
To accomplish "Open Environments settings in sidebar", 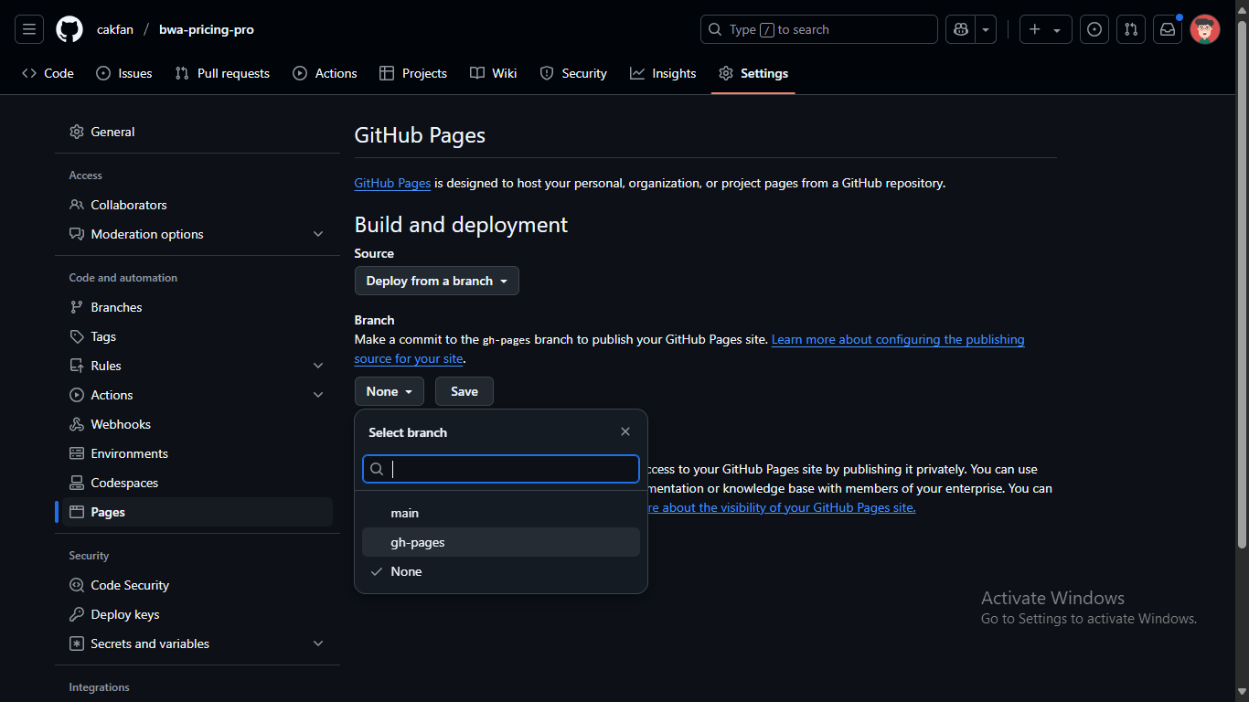I will (197, 453).
